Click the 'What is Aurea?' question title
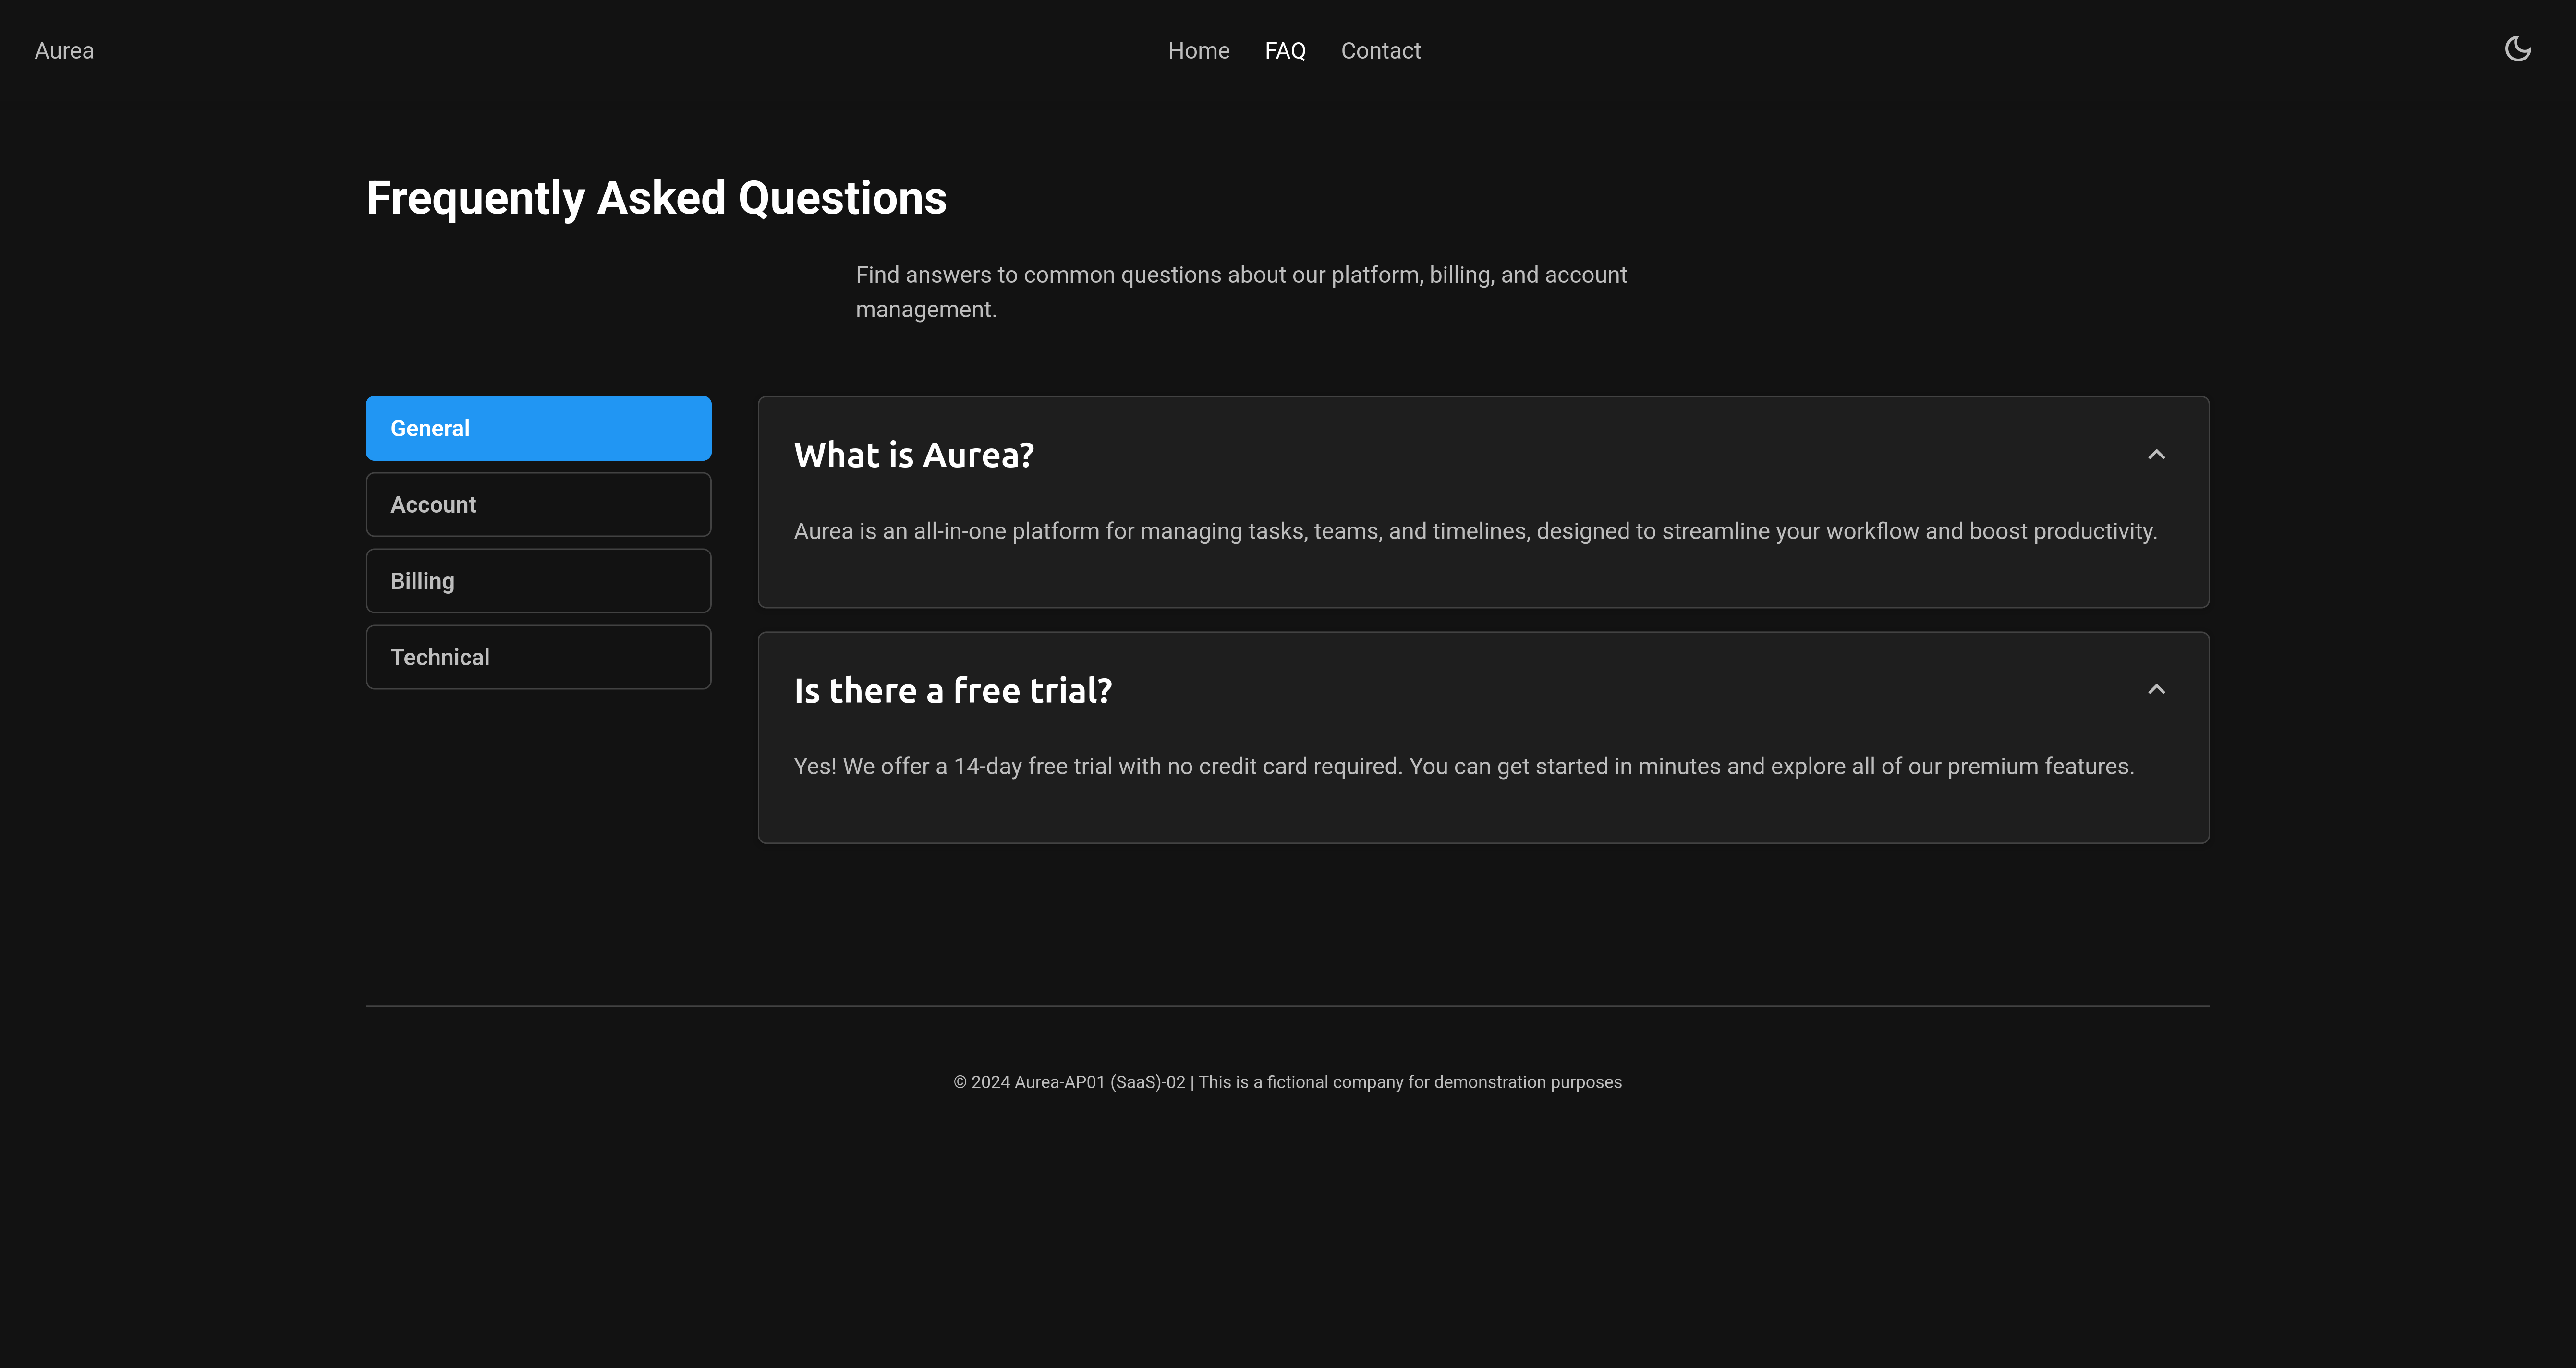Screen dimensions: 2576x1368 tap(913, 456)
